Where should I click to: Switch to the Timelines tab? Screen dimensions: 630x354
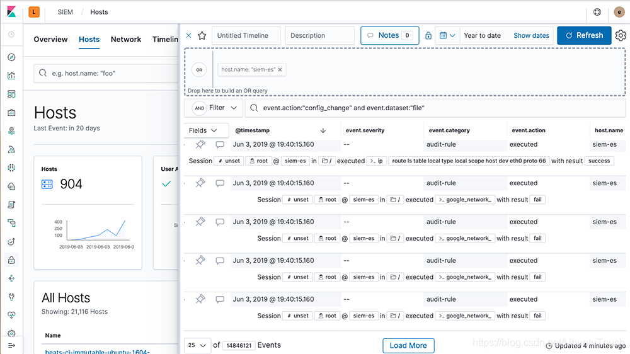point(165,40)
